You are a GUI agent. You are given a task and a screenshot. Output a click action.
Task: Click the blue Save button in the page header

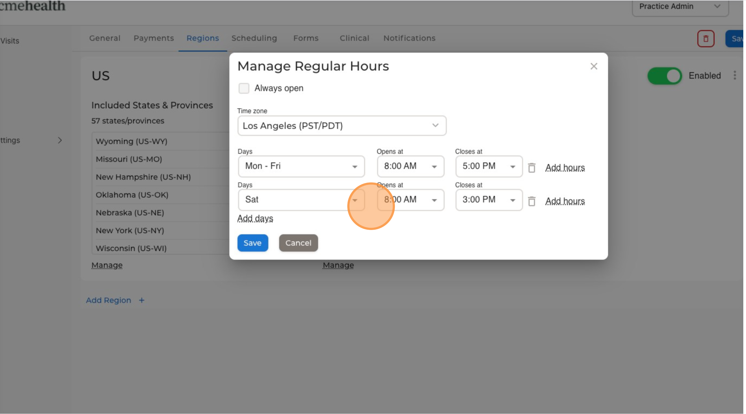[735, 38]
